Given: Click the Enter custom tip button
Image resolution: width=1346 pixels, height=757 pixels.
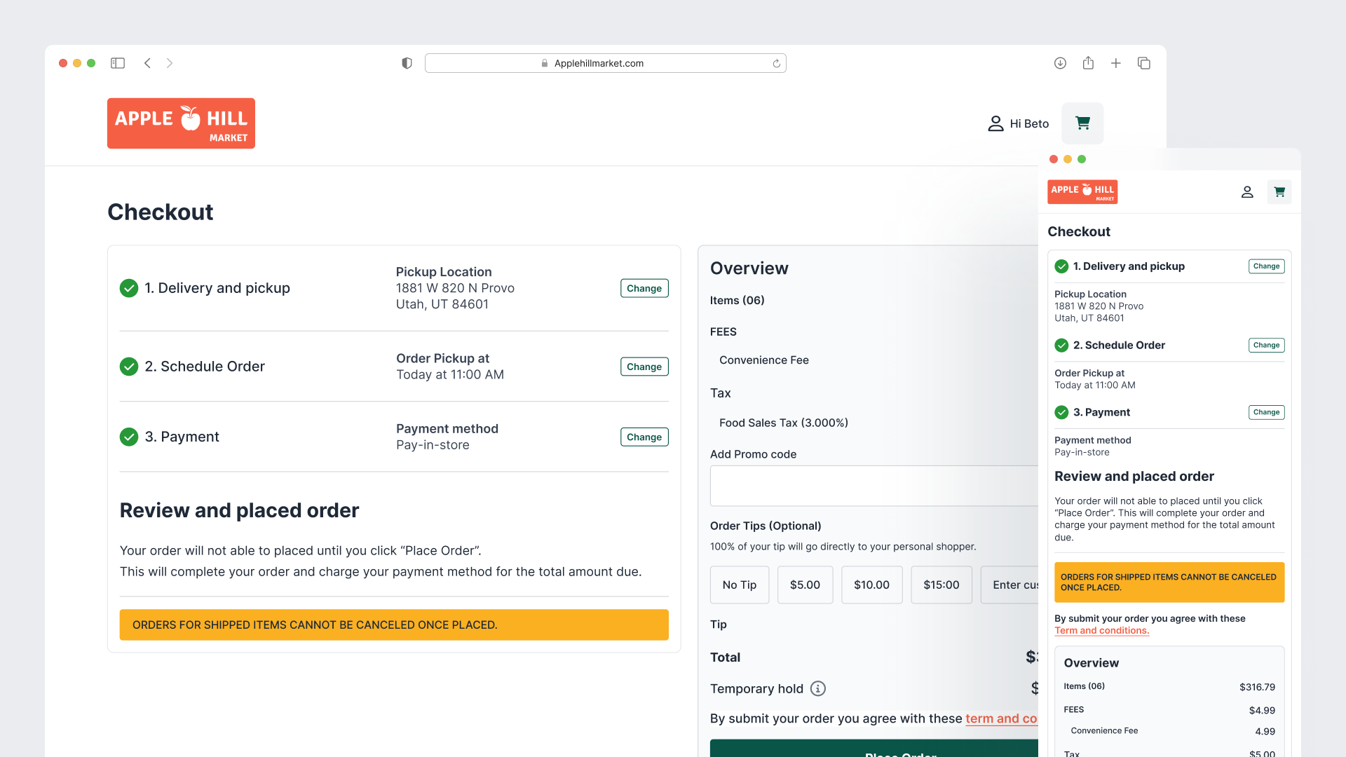Looking at the screenshot, I should pos(1009,585).
